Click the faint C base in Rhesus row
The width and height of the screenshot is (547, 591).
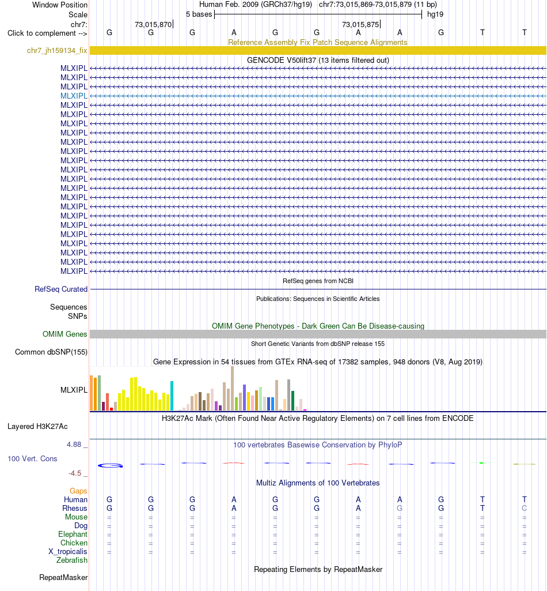coord(524,509)
